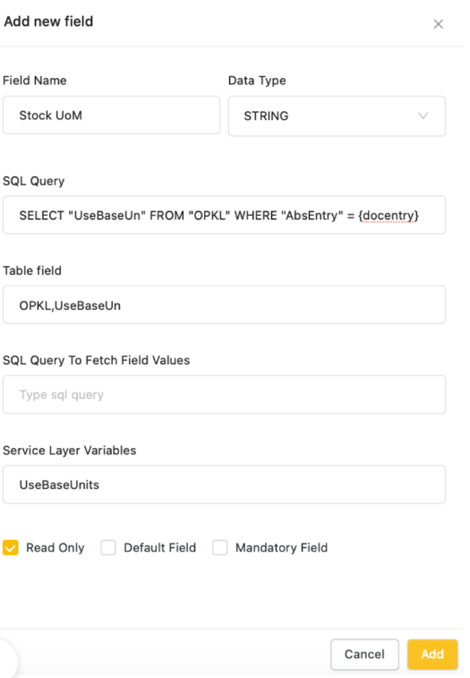Click the Default Field label text
Screen dimensions: 470x678
pyautogui.click(x=160, y=548)
